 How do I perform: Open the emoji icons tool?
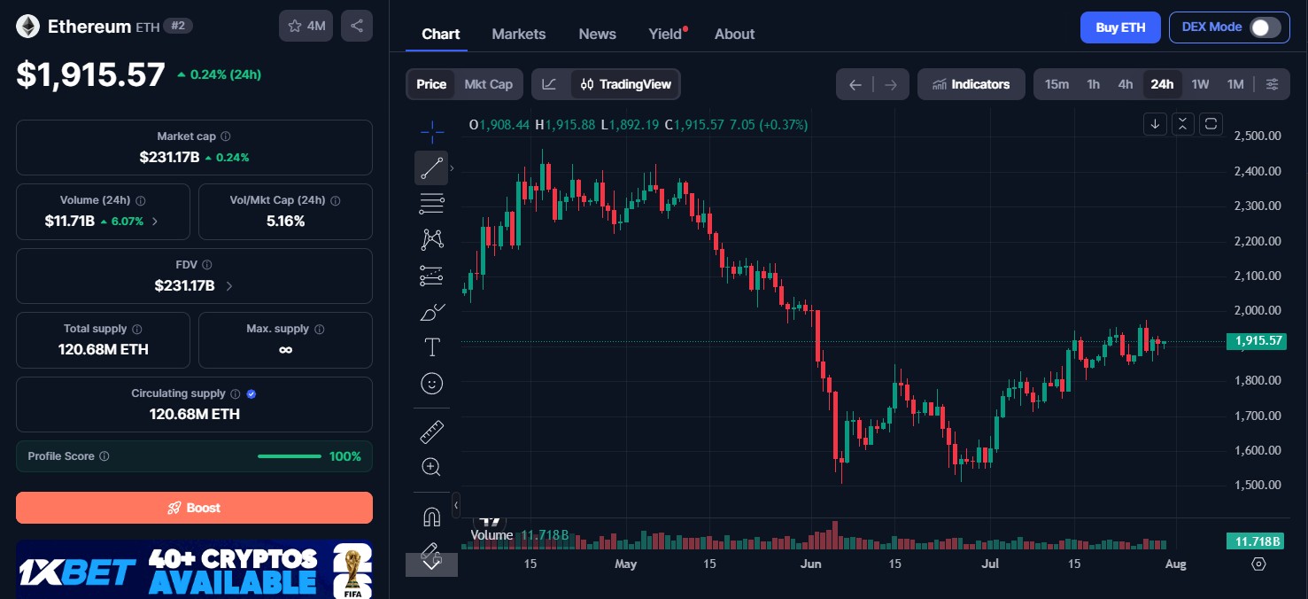431,383
